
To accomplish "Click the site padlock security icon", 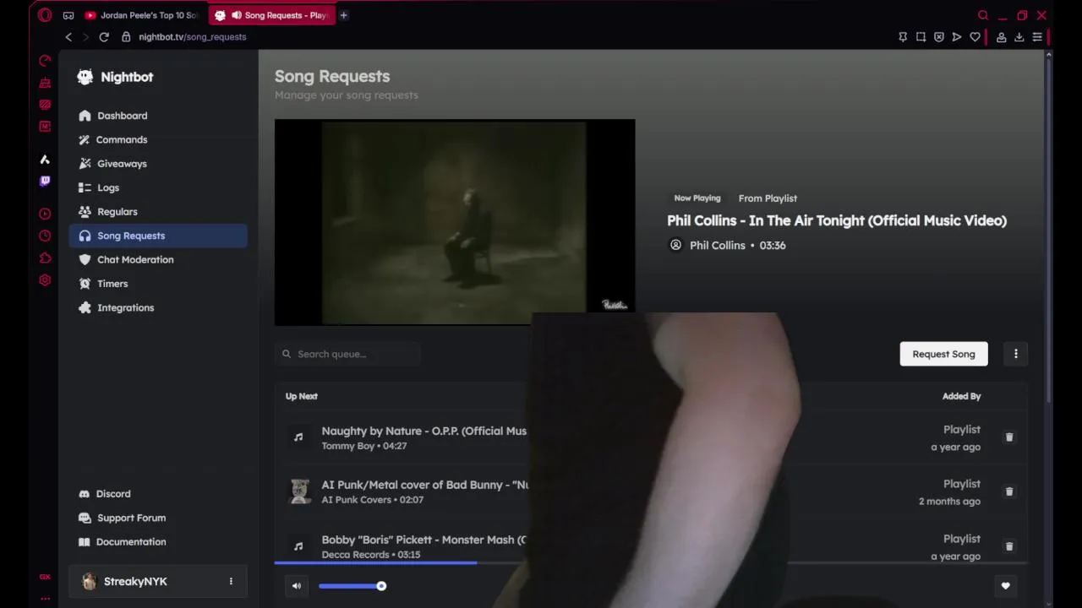I will point(126,37).
